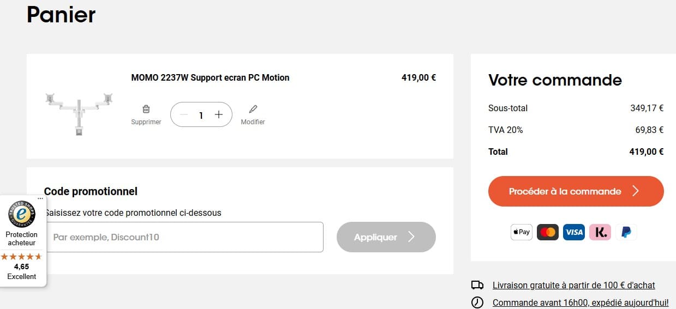Open the Trusted Shops guarantee badge
Image resolution: width=676 pixels, height=309 pixels.
tap(22, 215)
